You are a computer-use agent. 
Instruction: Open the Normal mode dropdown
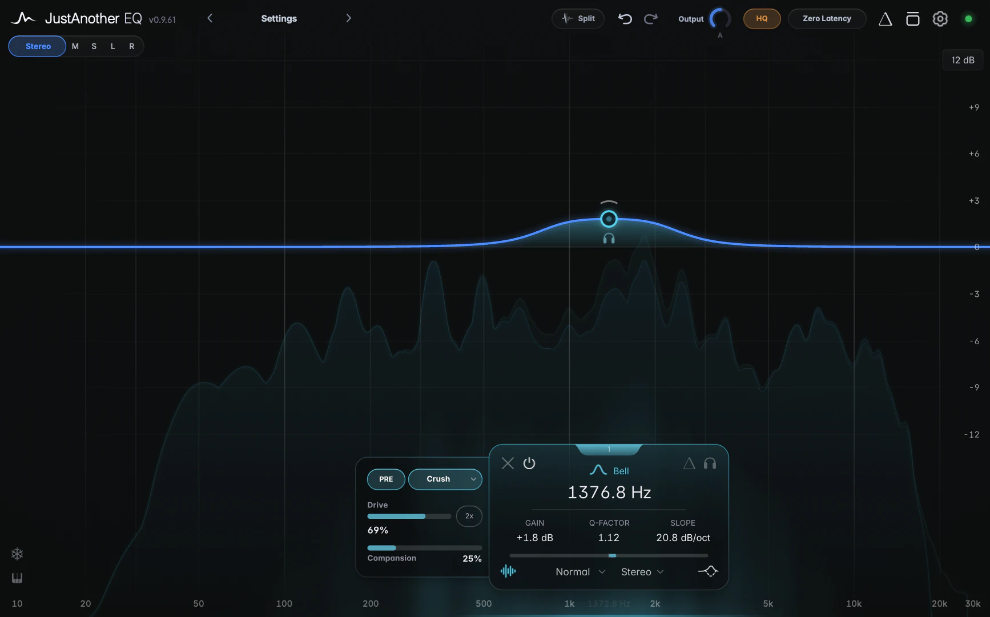coord(580,572)
